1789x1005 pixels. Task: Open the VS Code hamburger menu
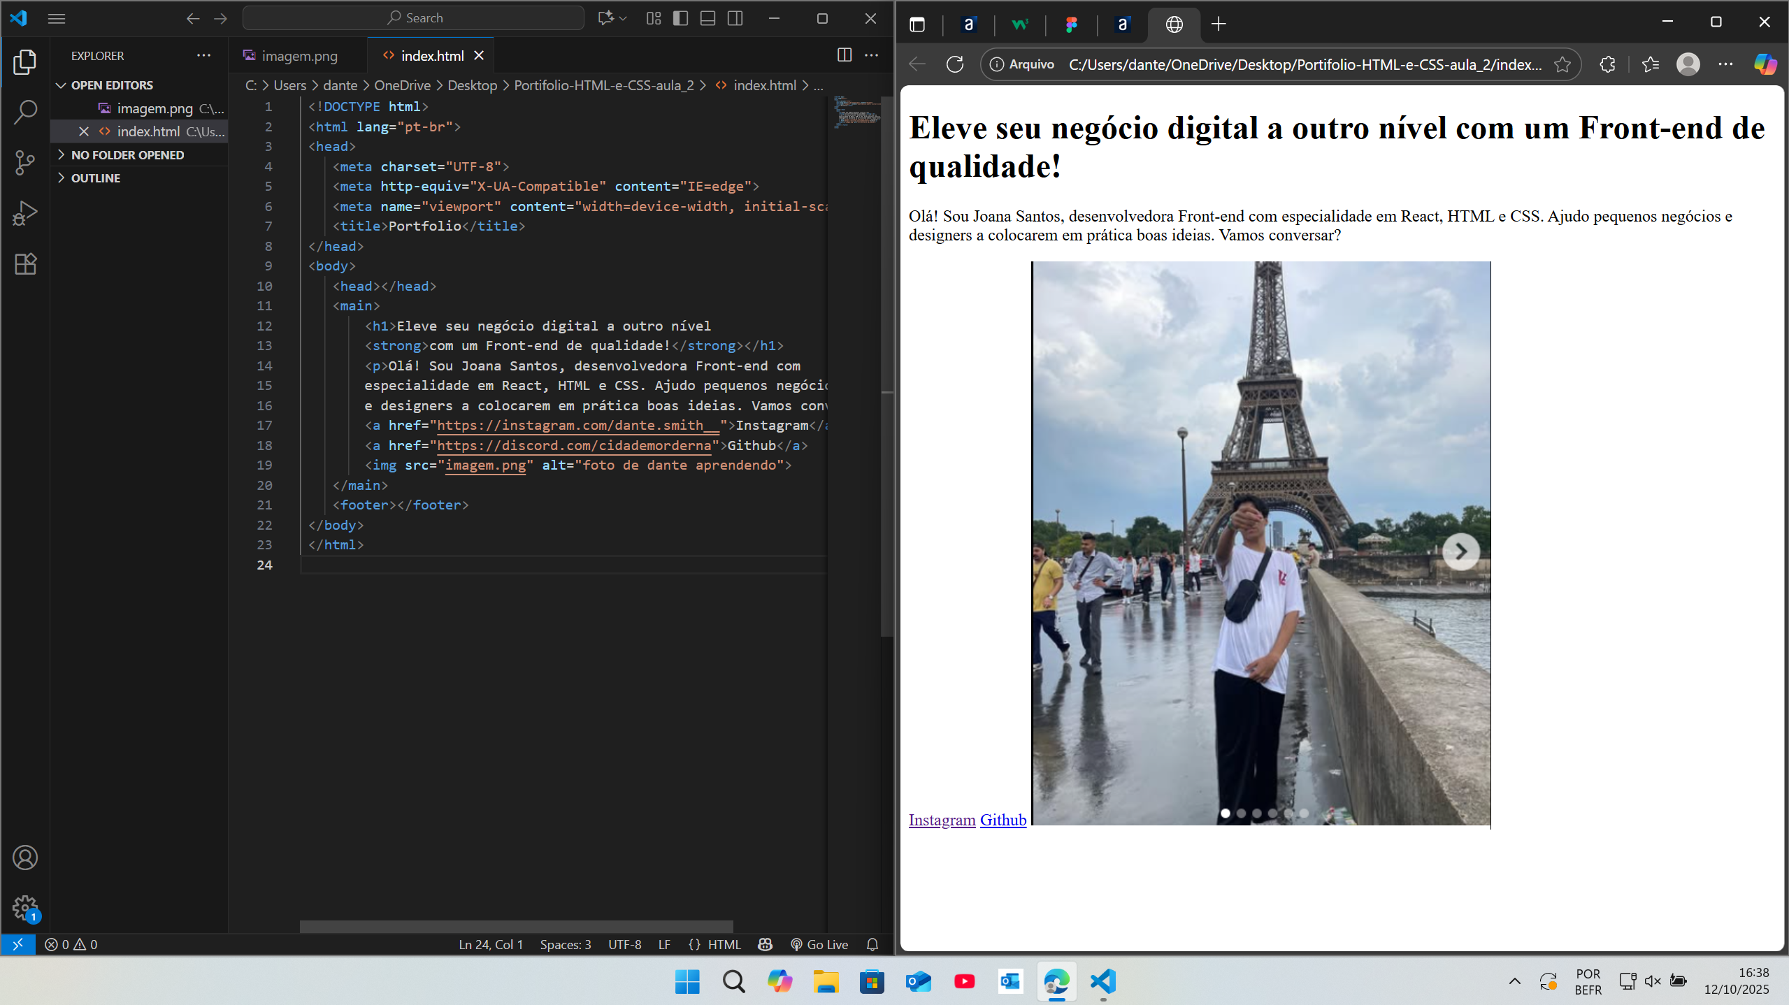pyautogui.click(x=57, y=19)
